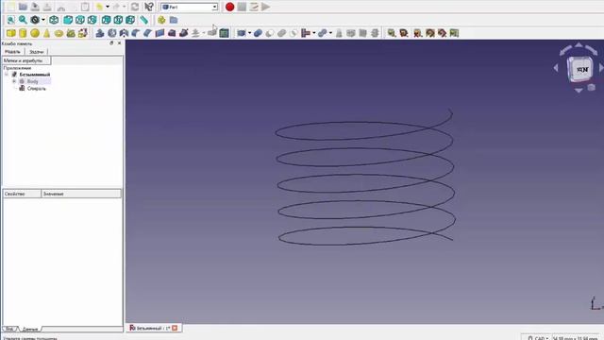The width and height of the screenshot is (604, 340).
Task: Start macro recording with red circle
Action: click(229, 7)
